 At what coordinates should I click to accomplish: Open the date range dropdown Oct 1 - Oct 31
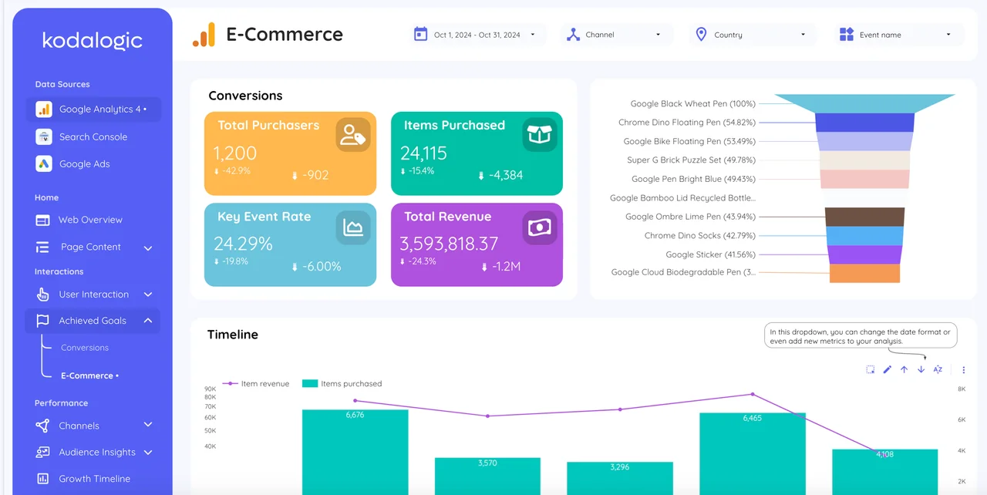click(x=477, y=35)
